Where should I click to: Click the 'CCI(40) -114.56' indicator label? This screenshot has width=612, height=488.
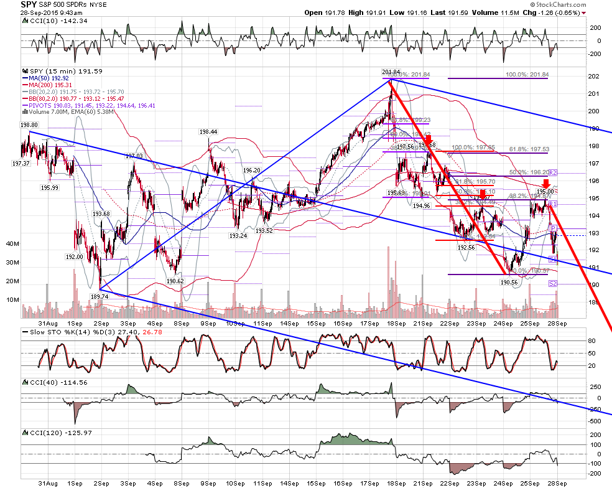(x=59, y=382)
